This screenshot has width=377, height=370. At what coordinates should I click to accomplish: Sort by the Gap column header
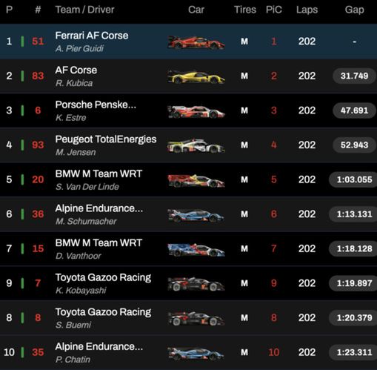354,10
